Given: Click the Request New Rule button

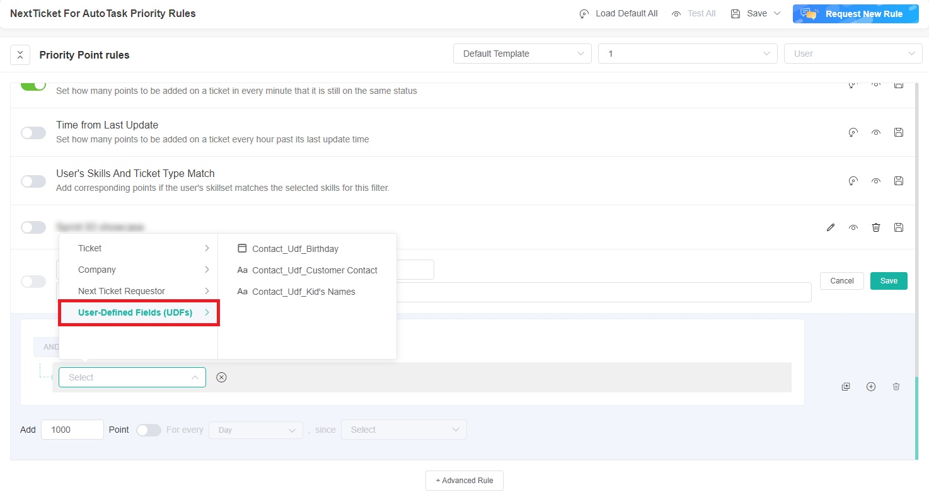Looking at the screenshot, I should pyautogui.click(x=855, y=13).
